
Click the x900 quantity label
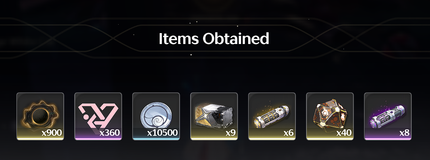[x=52, y=133]
